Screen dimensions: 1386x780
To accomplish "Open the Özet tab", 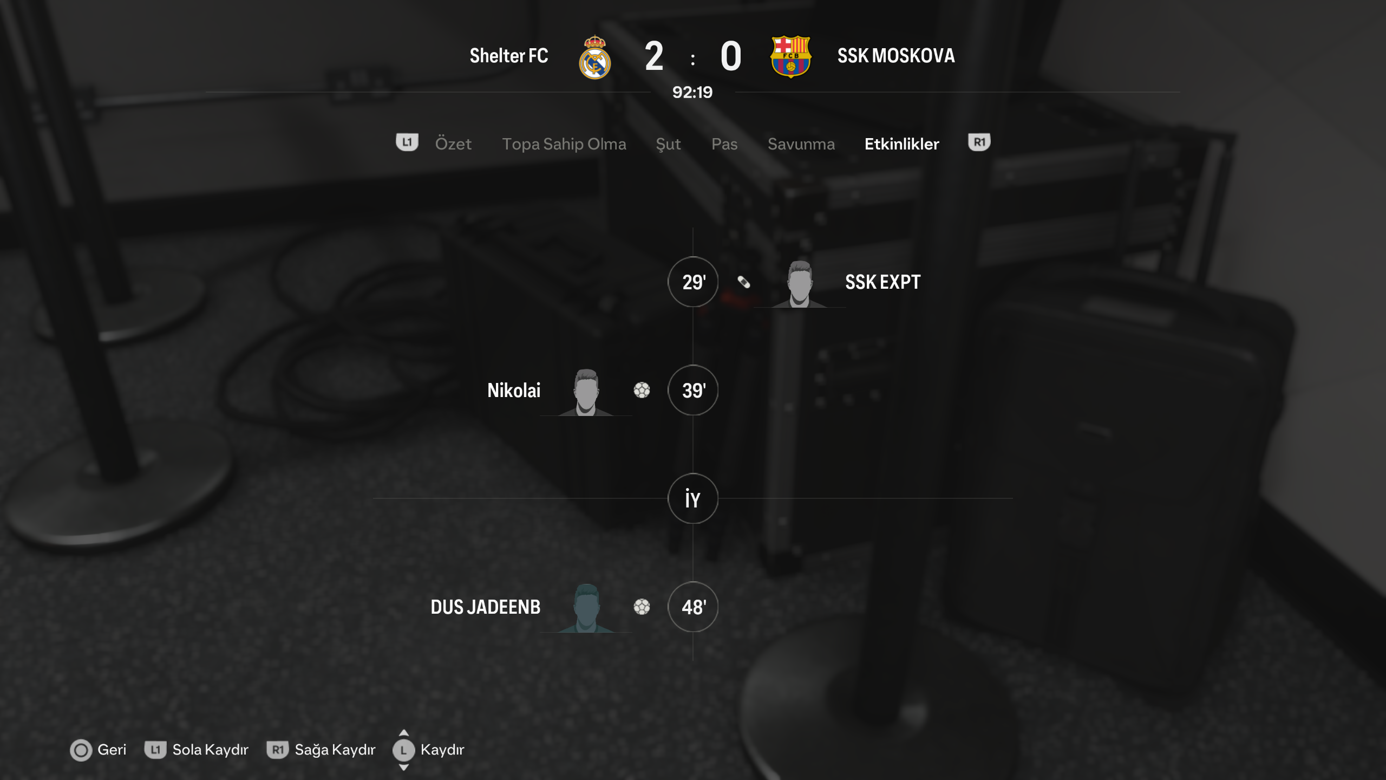I will pyautogui.click(x=453, y=144).
